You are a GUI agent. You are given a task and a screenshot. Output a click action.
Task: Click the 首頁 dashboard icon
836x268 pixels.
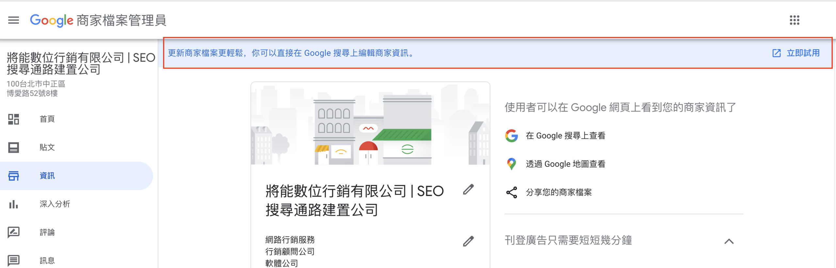click(x=13, y=119)
